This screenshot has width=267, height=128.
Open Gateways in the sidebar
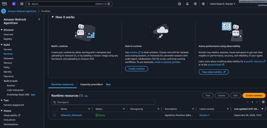[9, 58]
